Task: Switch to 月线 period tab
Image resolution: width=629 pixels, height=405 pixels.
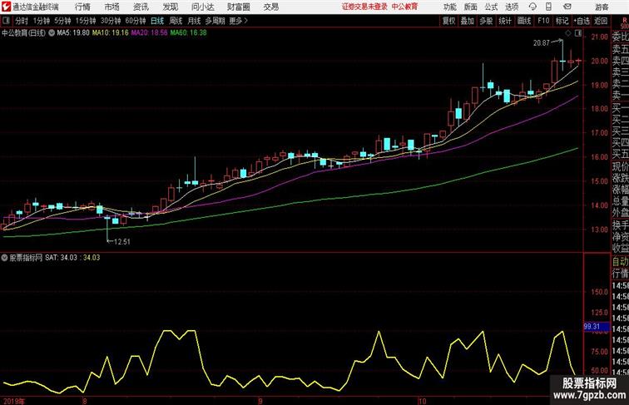Action: [x=194, y=21]
